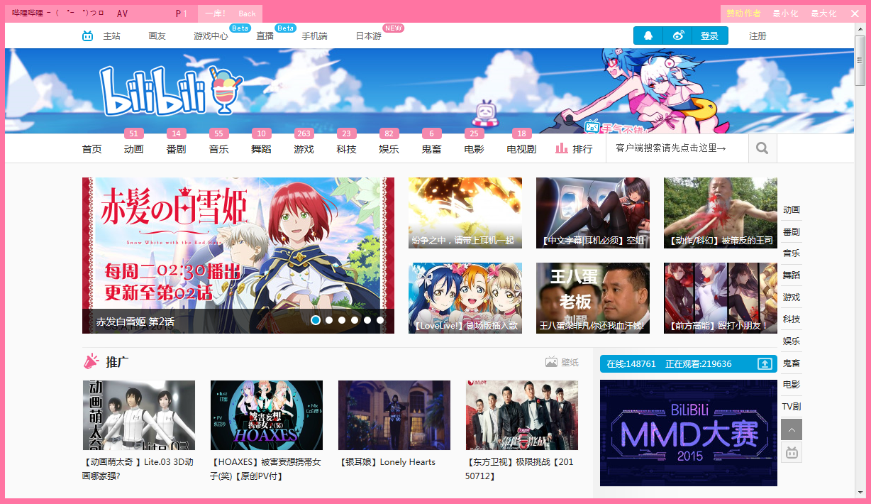This screenshot has width=871, height=504.
Task: Click the 壁纸 wallpaper picture icon
Action: 551,362
